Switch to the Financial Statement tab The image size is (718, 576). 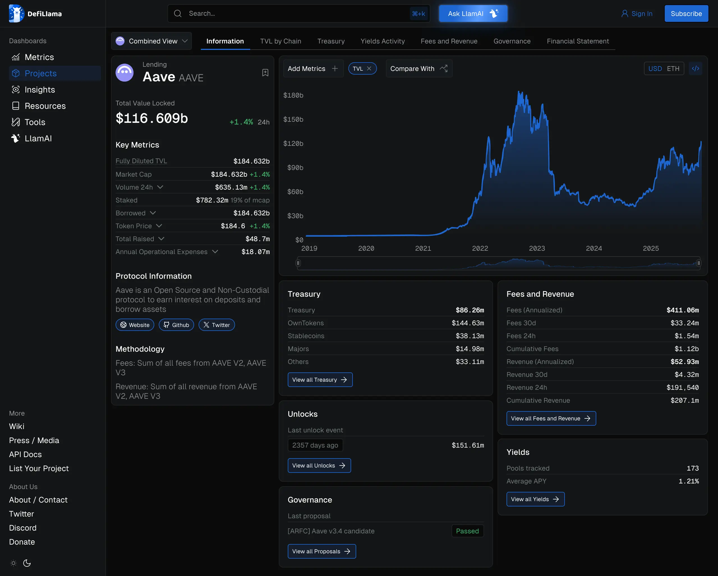pyautogui.click(x=578, y=41)
